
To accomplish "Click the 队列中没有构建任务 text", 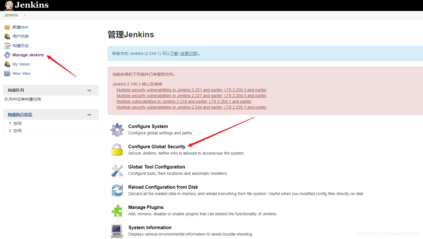I will tap(23, 99).
